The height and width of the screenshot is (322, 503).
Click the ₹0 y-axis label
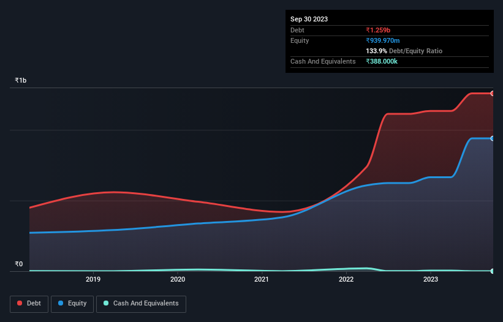tap(19, 264)
